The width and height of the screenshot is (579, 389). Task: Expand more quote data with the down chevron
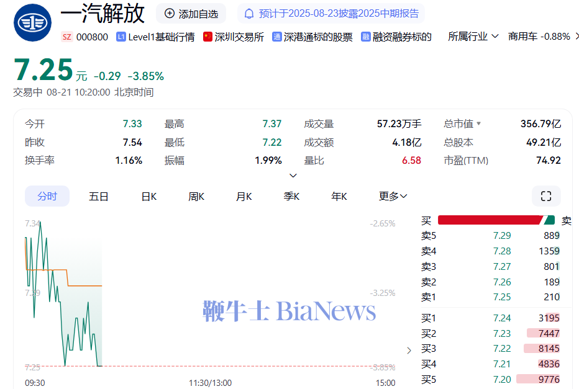(293, 176)
